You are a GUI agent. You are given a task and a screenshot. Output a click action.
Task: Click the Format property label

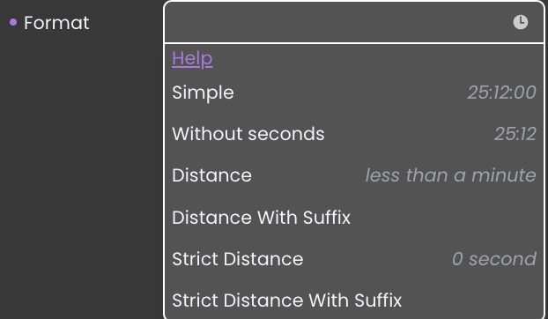pos(56,23)
